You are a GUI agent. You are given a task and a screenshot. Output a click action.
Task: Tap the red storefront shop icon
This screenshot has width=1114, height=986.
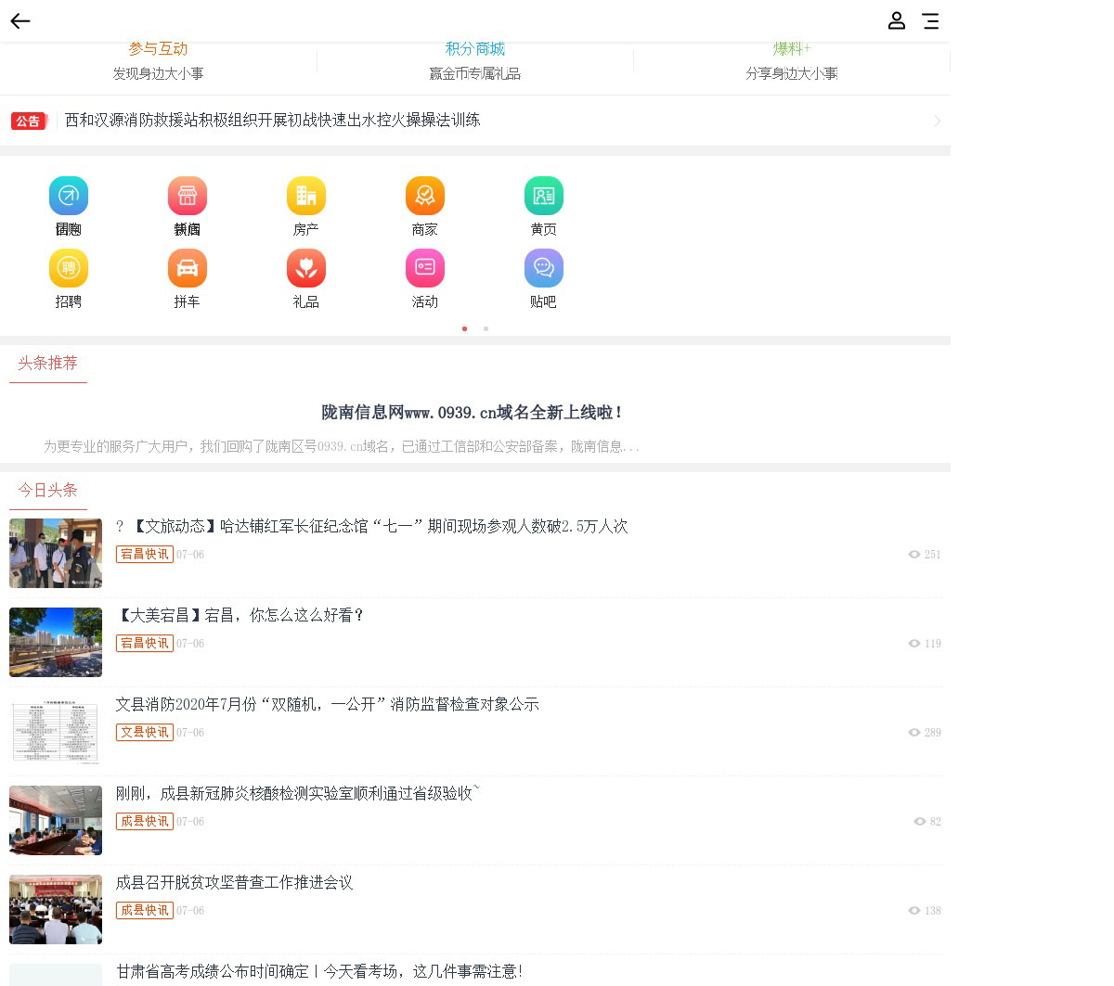[x=188, y=196]
